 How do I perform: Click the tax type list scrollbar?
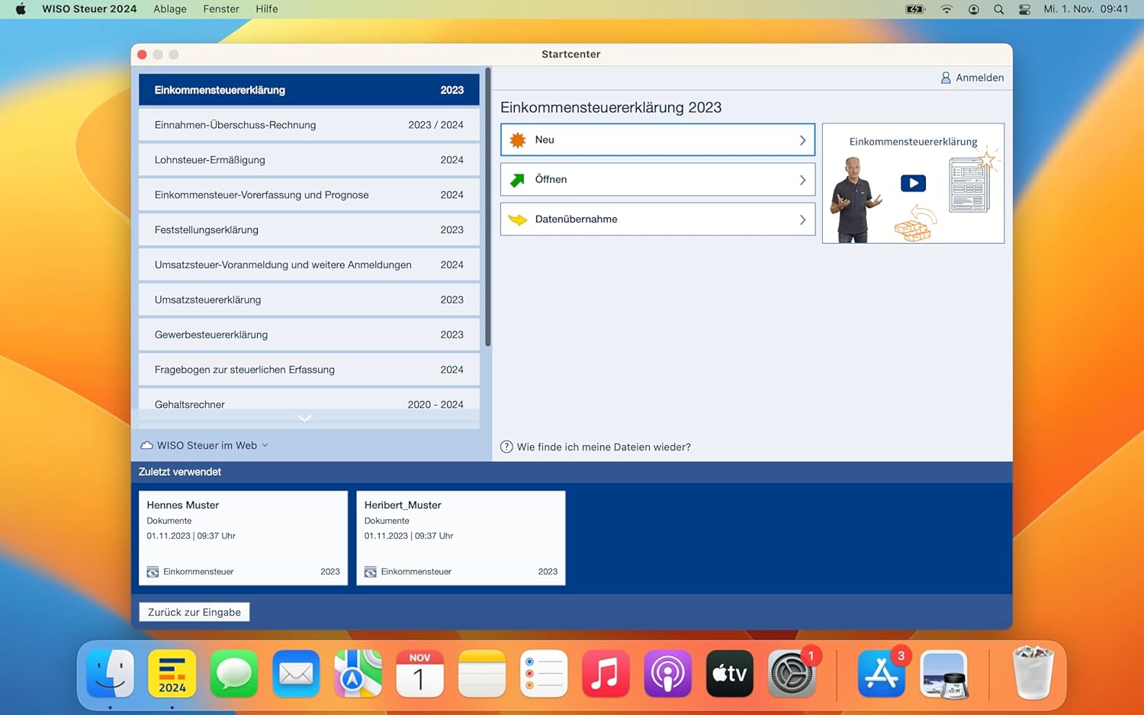point(487,207)
